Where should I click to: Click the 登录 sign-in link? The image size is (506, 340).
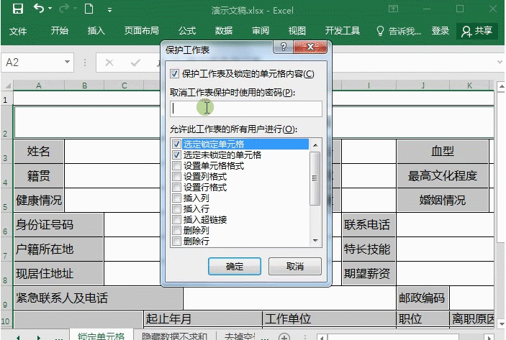coord(441,31)
